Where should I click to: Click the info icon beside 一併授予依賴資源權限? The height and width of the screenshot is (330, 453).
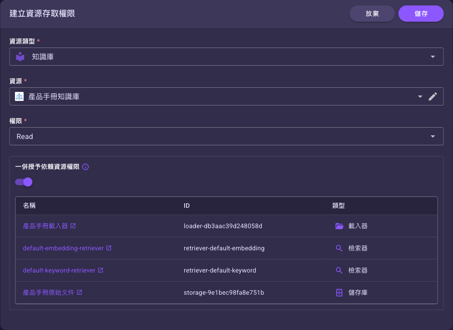pyautogui.click(x=86, y=167)
